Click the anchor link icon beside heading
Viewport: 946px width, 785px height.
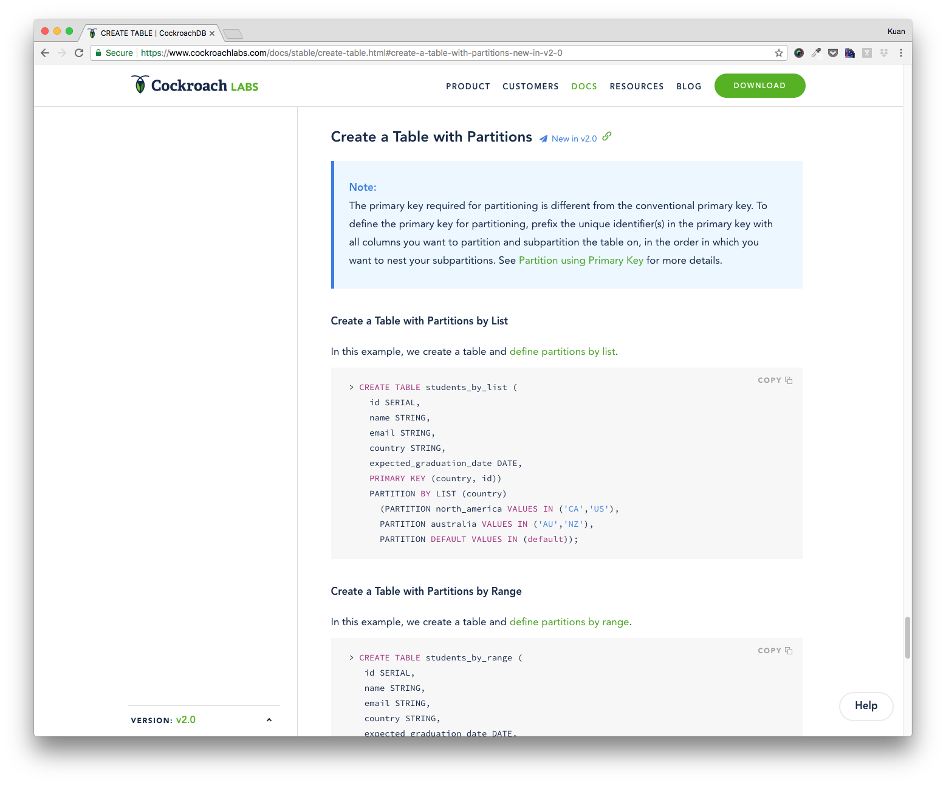tap(607, 137)
